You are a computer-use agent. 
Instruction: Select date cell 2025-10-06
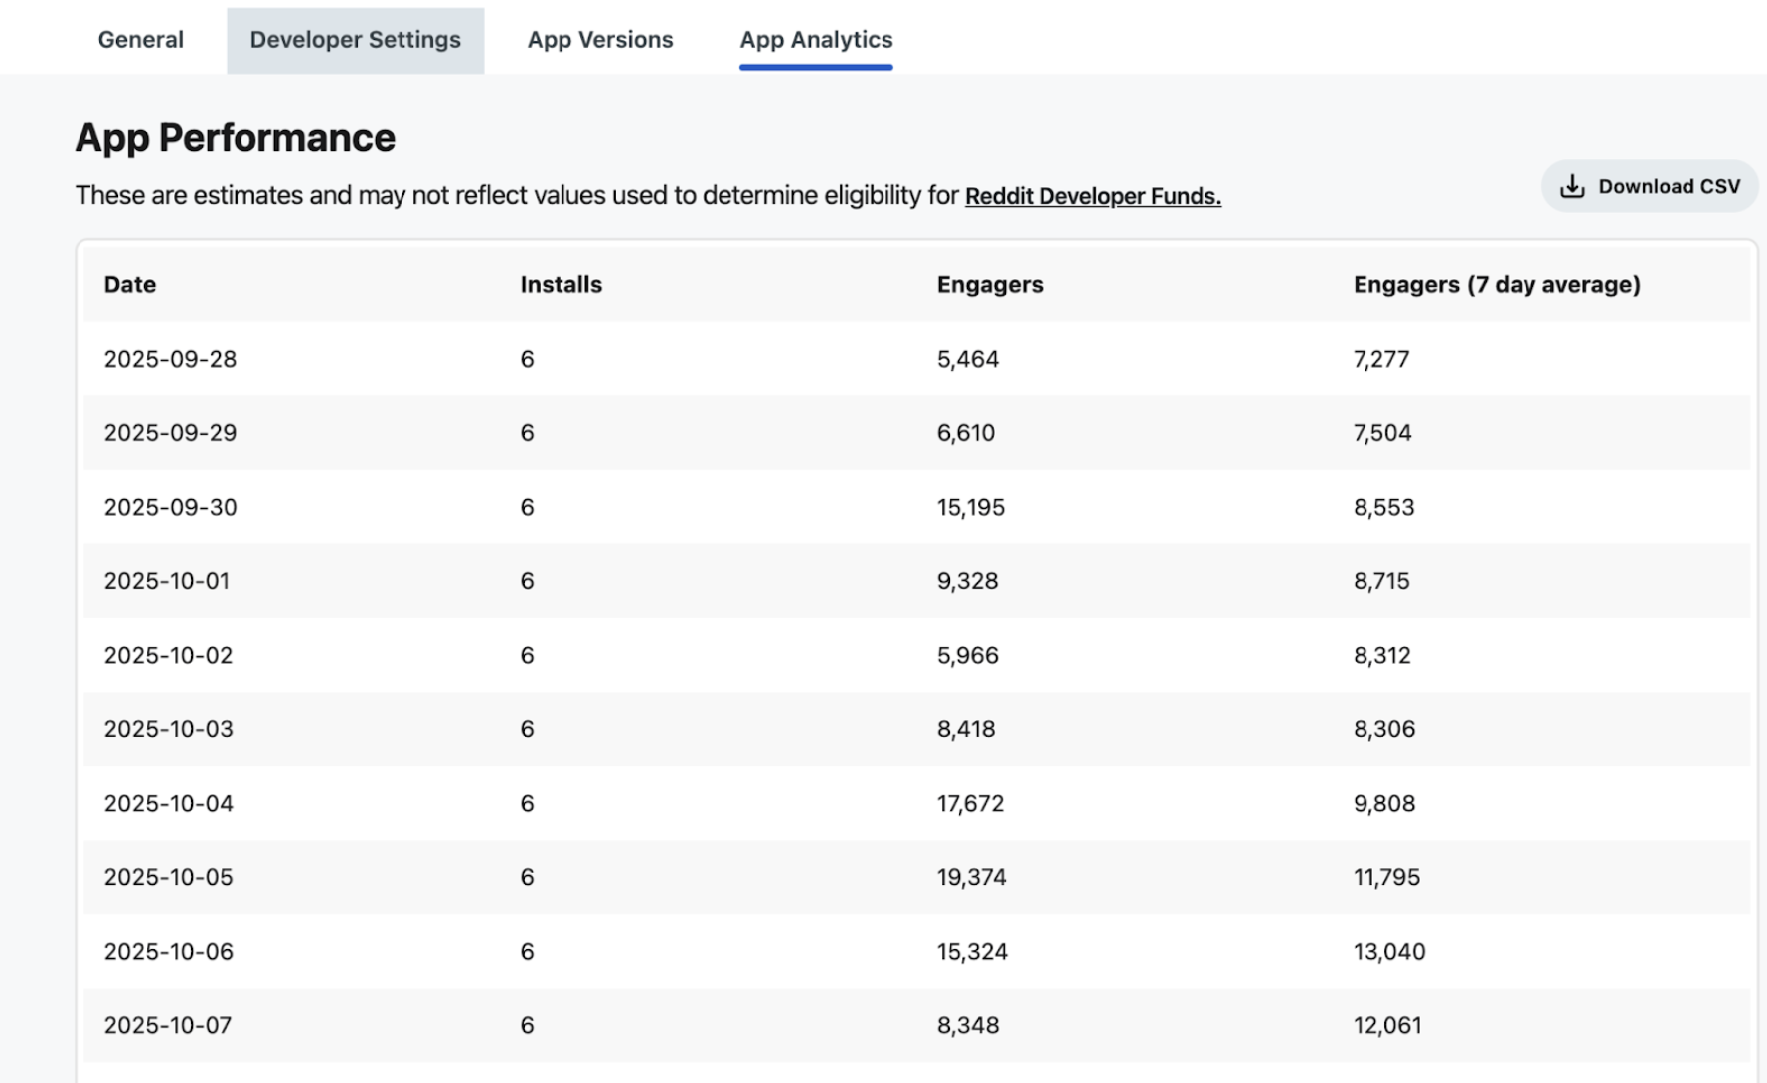tap(168, 952)
